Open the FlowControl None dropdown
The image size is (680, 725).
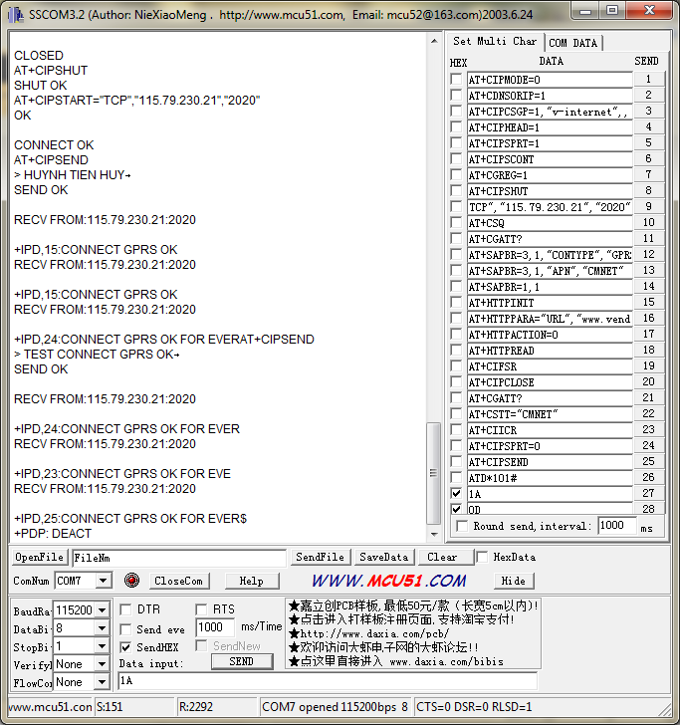[103, 682]
